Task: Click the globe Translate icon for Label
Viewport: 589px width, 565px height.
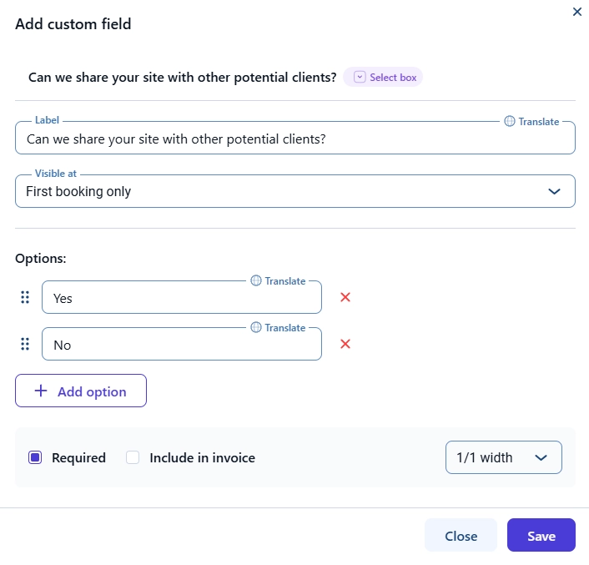Action: tap(510, 121)
